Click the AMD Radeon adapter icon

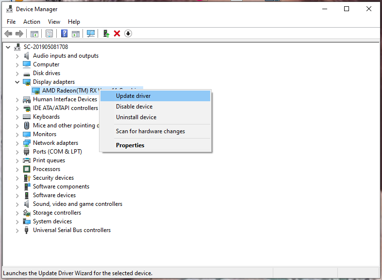[36, 91]
